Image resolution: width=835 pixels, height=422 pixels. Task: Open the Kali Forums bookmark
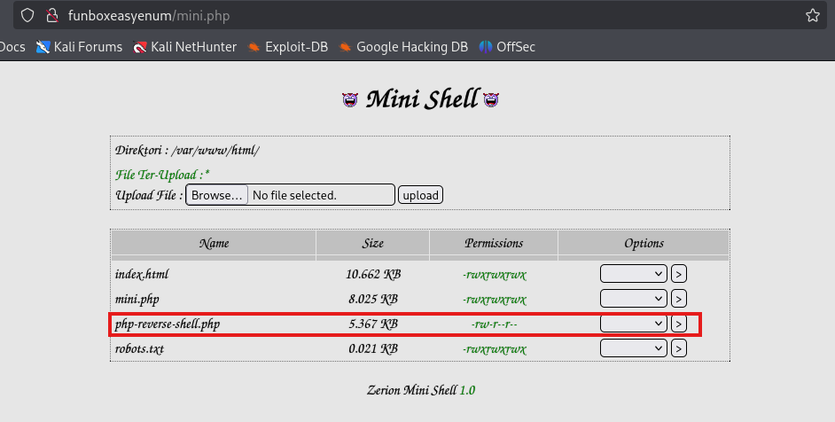[79, 47]
